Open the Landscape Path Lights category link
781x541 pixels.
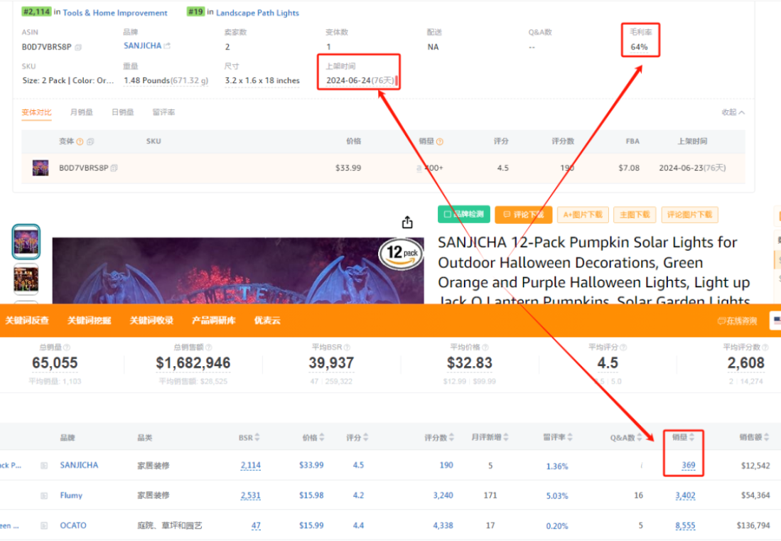point(257,13)
